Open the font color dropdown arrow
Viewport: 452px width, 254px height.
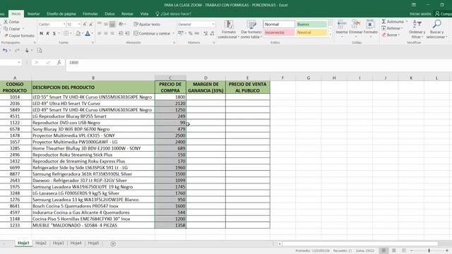pos(92,33)
